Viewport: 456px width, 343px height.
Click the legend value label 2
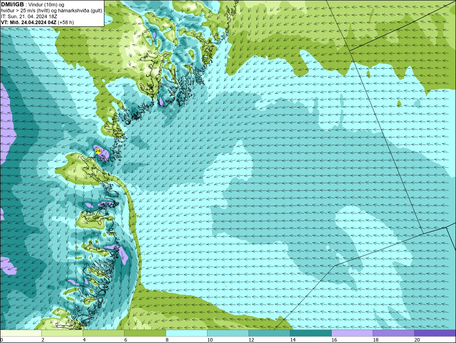click(43, 340)
